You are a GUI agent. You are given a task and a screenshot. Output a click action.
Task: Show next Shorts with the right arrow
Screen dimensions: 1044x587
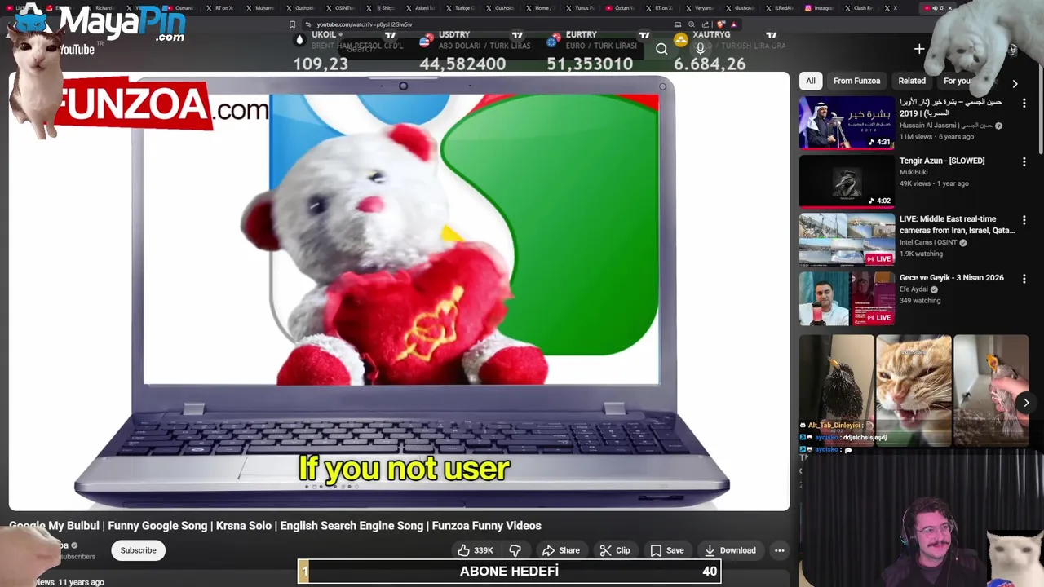tap(1026, 402)
